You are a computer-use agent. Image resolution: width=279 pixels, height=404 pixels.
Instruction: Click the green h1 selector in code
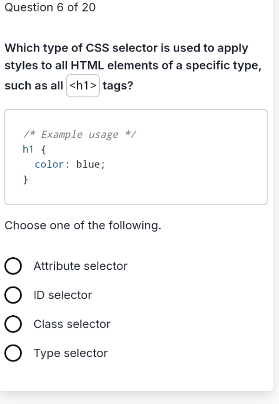click(x=28, y=149)
